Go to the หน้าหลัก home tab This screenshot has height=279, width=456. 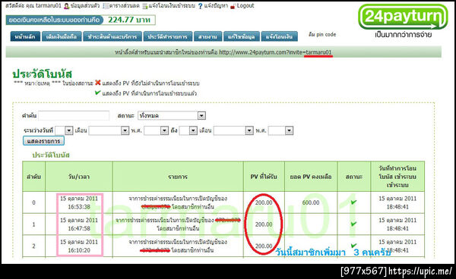click(x=25, y=36)
